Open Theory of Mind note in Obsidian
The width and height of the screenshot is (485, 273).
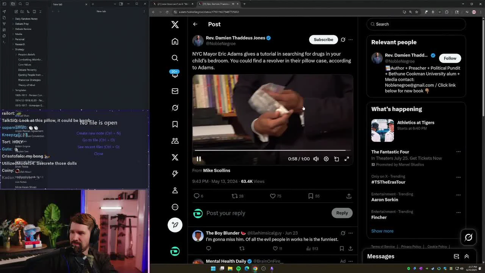(x=27, y=85)
